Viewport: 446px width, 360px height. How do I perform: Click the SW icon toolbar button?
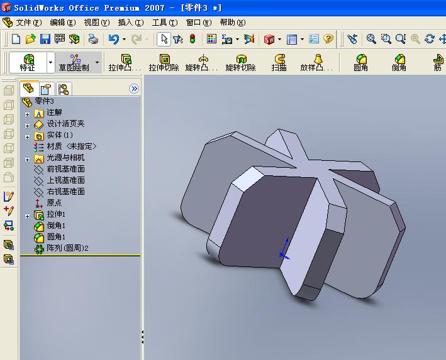point(269,39)
